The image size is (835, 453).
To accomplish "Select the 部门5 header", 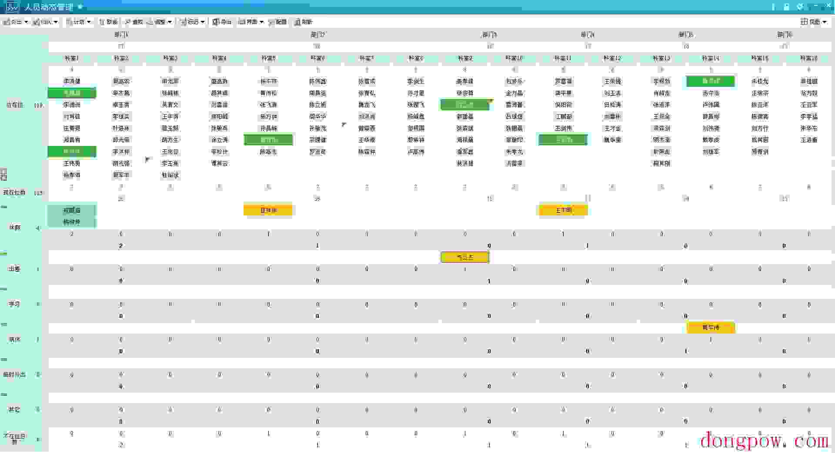I will pyautogui.click(x=686, y=34).
